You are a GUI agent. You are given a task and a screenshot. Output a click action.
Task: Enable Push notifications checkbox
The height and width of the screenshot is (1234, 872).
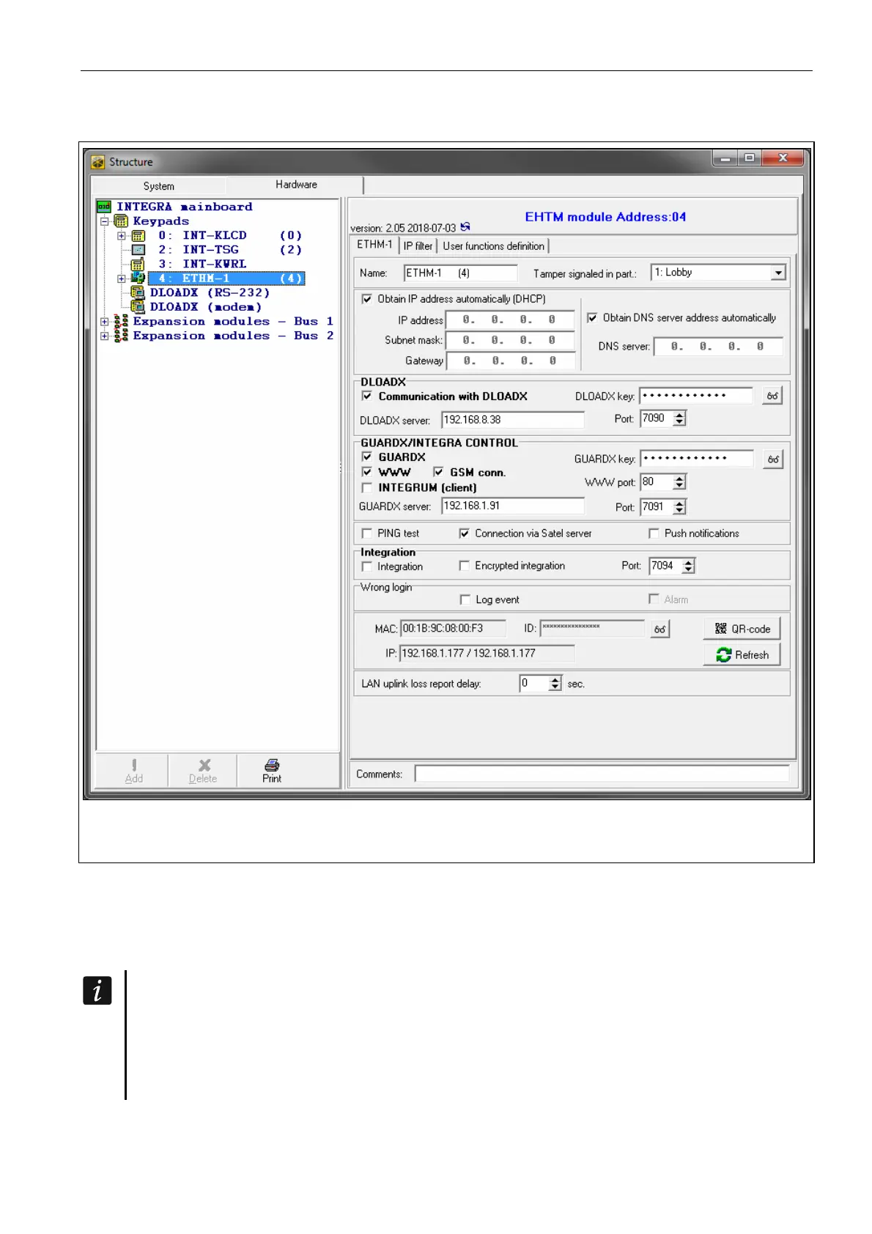pyautogui.click(x=654, y=533)
